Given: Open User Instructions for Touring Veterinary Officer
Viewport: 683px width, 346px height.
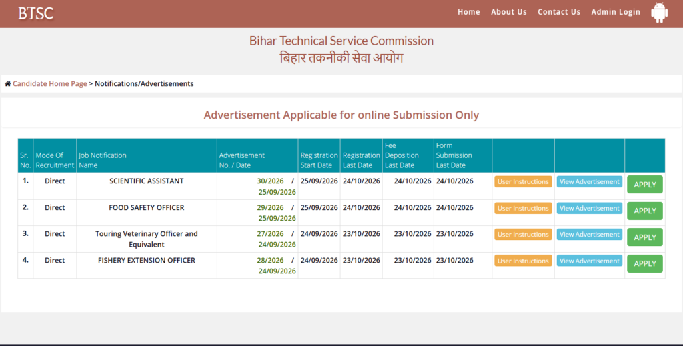Looking at the screenshot, I should pos(523,234).
